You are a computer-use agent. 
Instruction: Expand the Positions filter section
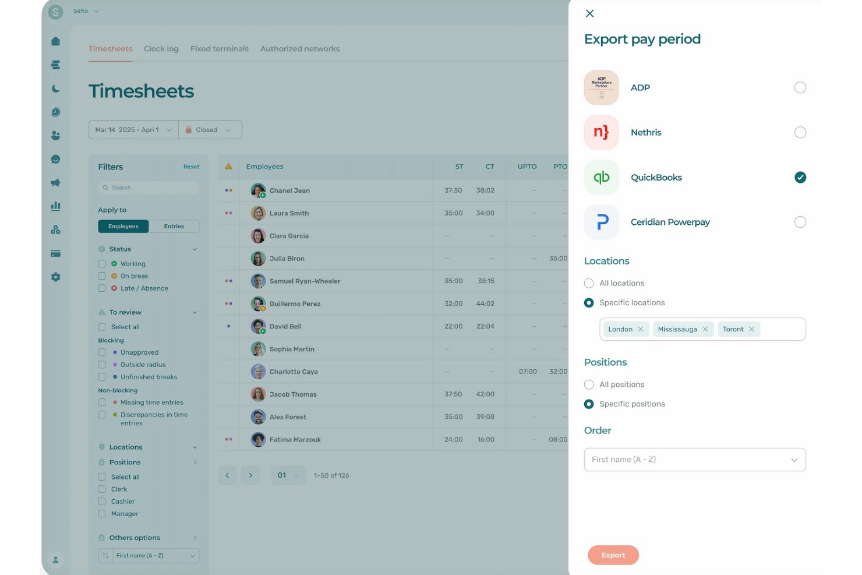tap(195, 463)
